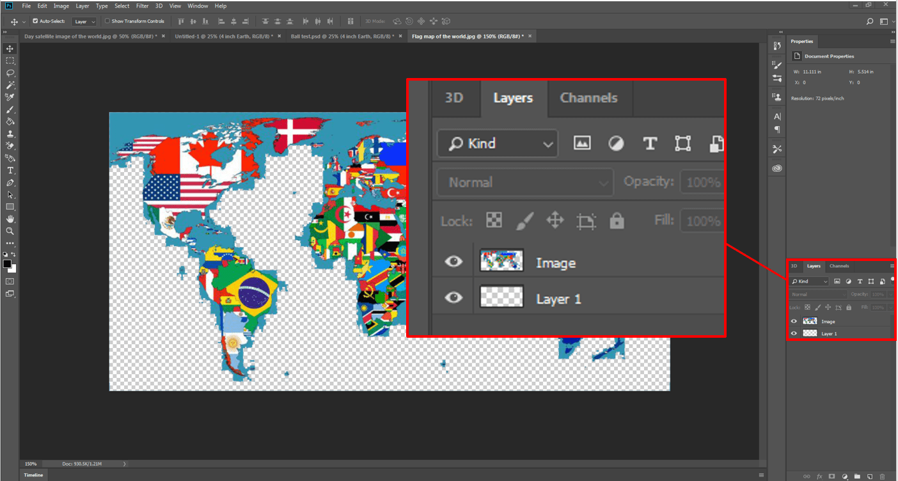Select the Hand tool
Image resolution: width=898 pixels, height=481 pixels.
click(x=10, y=219)
